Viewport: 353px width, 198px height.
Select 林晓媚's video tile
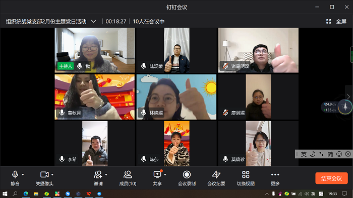[x=177, y=97]
